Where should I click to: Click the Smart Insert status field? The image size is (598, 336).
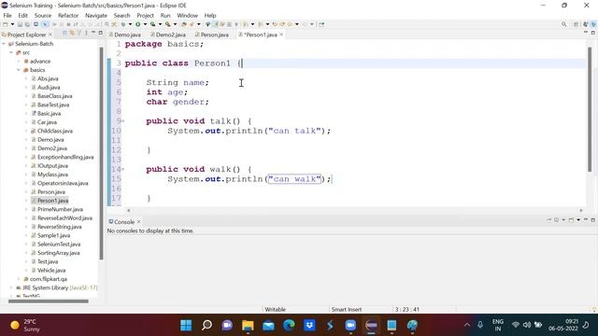[x=347, y=309]
